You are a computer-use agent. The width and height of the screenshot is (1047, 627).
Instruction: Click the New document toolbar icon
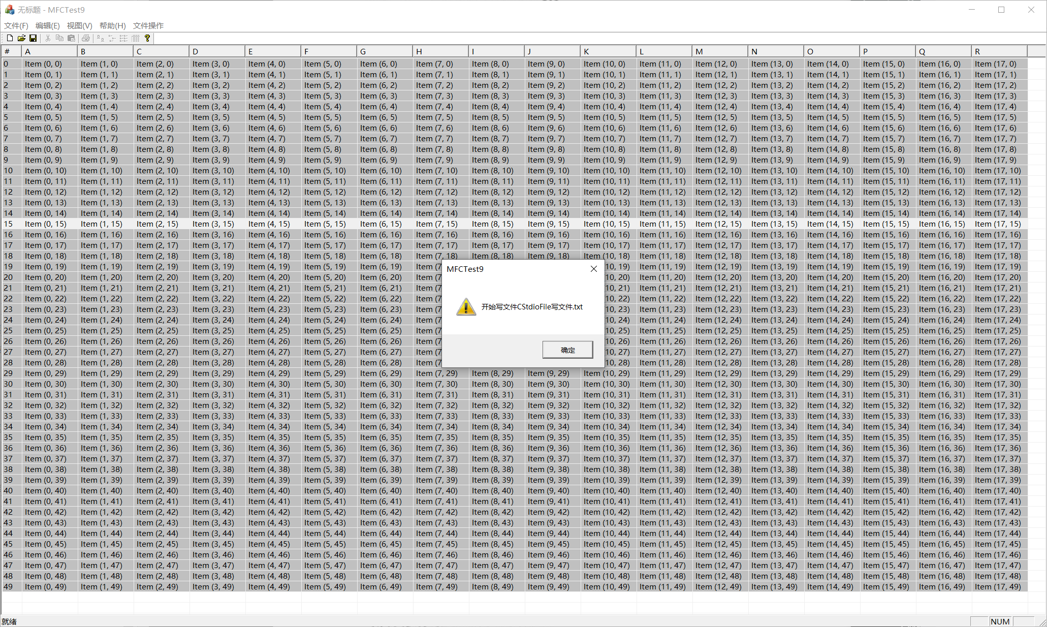click(10, 38)
